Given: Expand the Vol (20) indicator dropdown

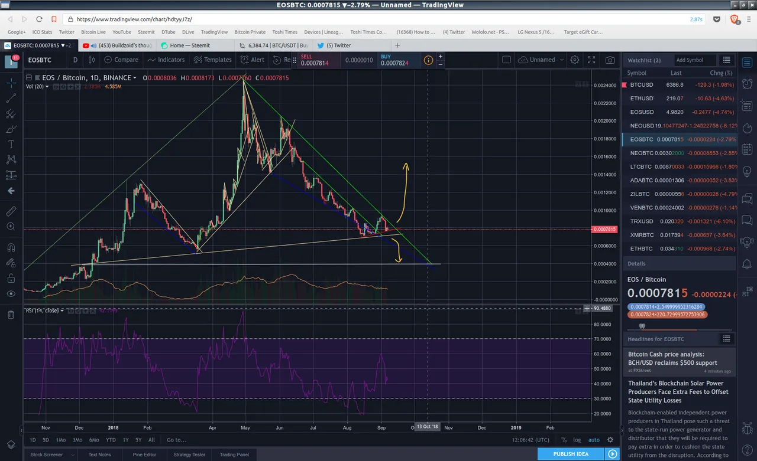Looking at the screenshot, I should click(47, 87).
